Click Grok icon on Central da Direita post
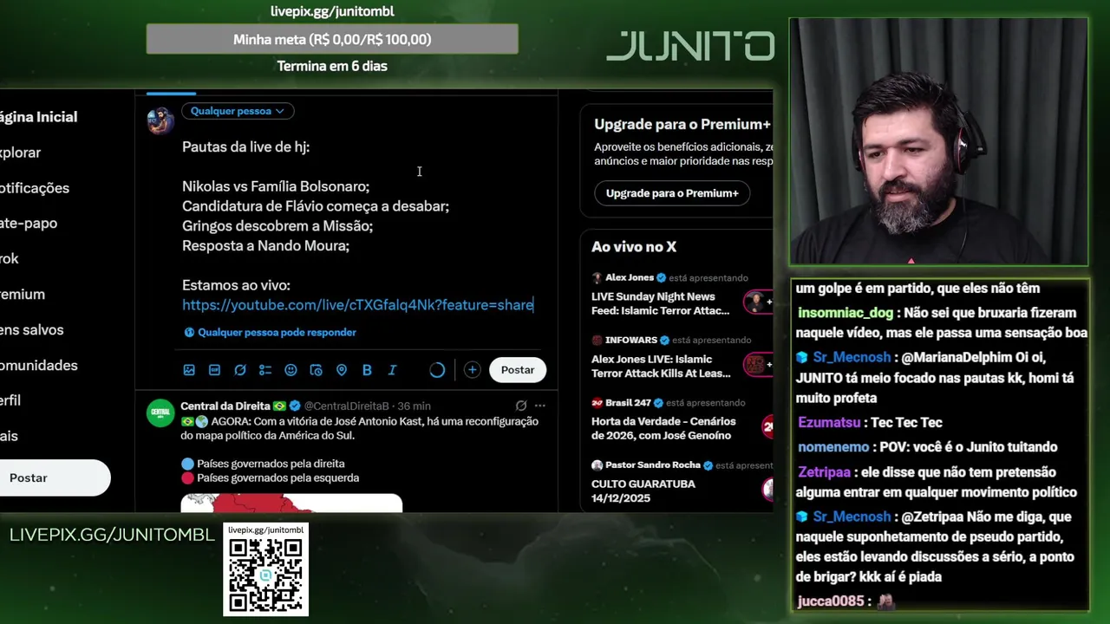The image size is (1110, 624). (x=521, y=406)
